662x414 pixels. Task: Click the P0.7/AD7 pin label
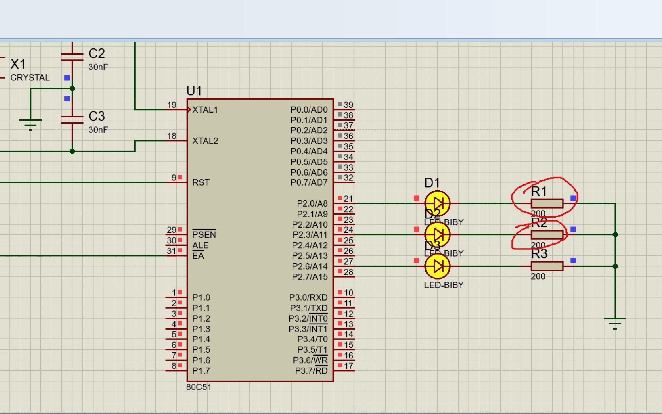(x=309, y=182)
